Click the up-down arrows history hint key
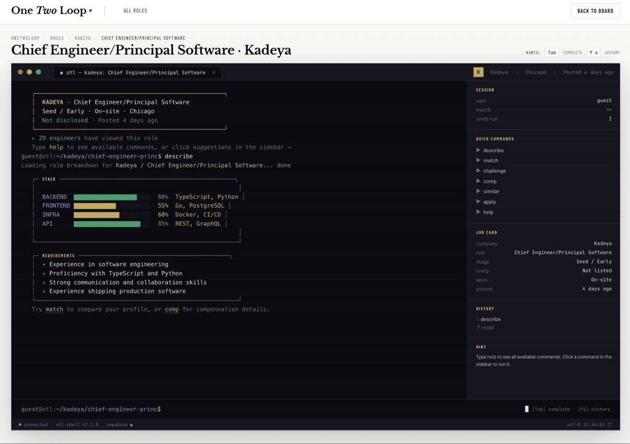 [x=594, y=53]
